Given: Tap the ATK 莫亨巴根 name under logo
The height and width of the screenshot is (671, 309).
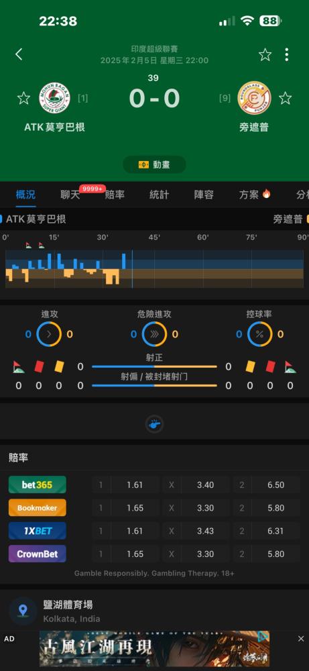Looking at the screenshot, I should point(54,127).
